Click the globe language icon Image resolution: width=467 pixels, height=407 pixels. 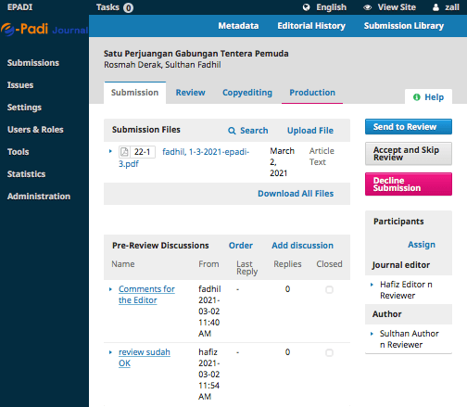tap(306, 7)
